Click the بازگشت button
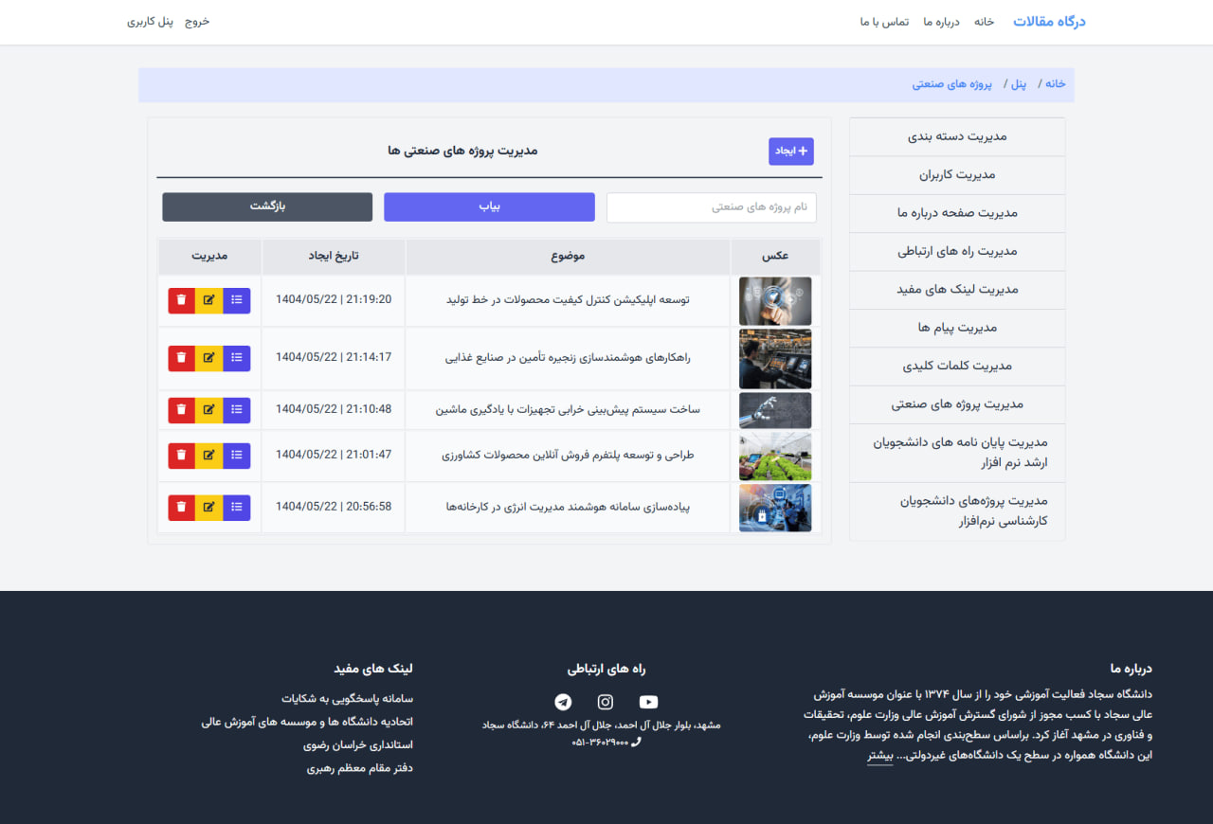This screenshot has width=1213, height=824. (266, 206)
